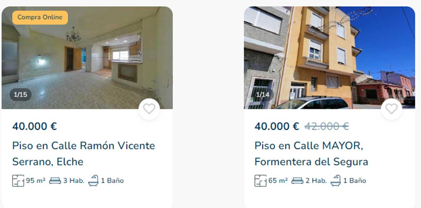Image resolution: width=421 pixels, height=208 pixels.
Task: Click the bathtub icon on Formentera listing
Action: click(336, 181)
